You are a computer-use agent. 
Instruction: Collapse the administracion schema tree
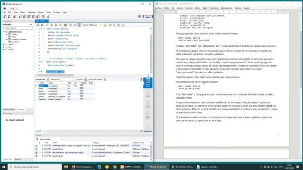4,32
